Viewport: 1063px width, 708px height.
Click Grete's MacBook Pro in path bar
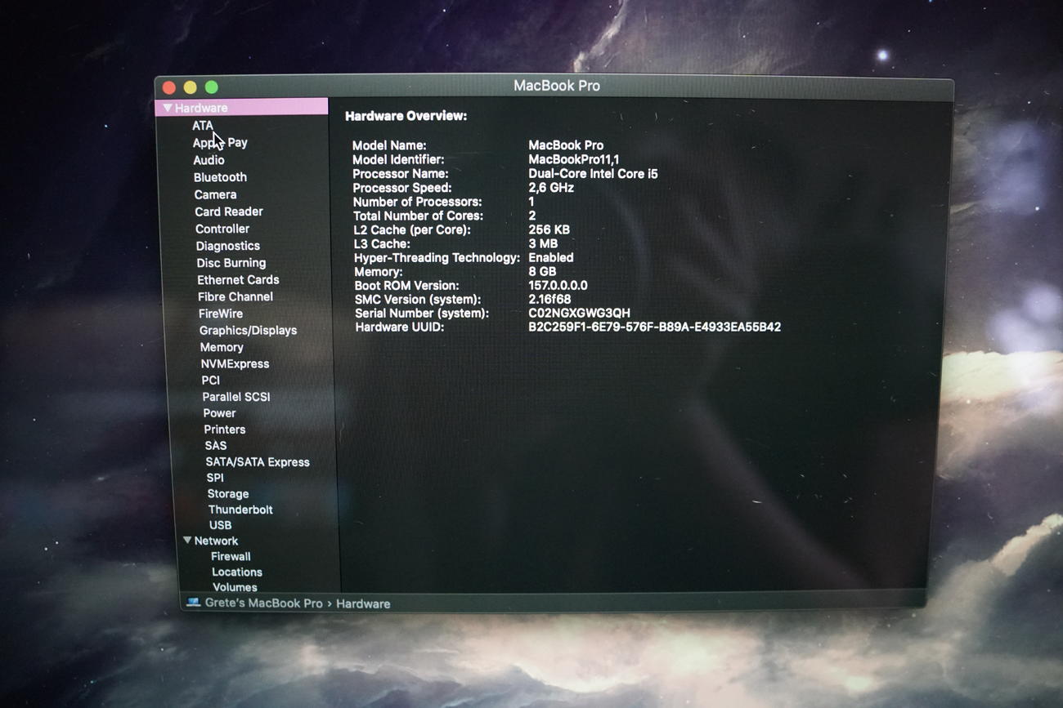(x=263, y=603)
